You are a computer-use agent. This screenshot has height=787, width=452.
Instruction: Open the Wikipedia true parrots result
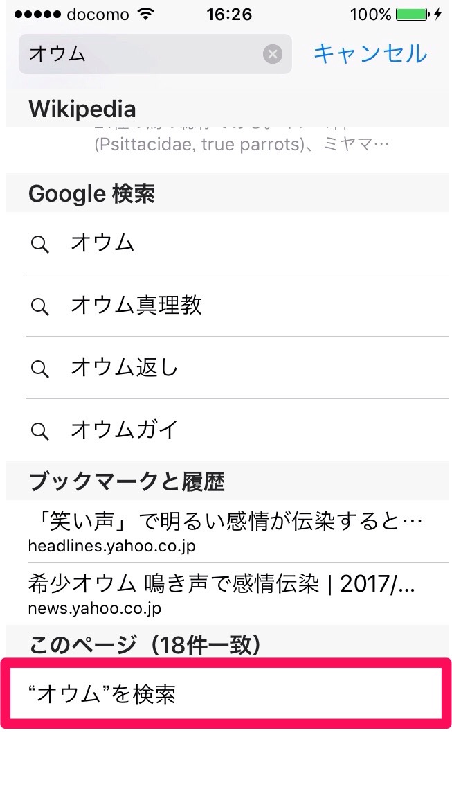click(x=242, y=145)
